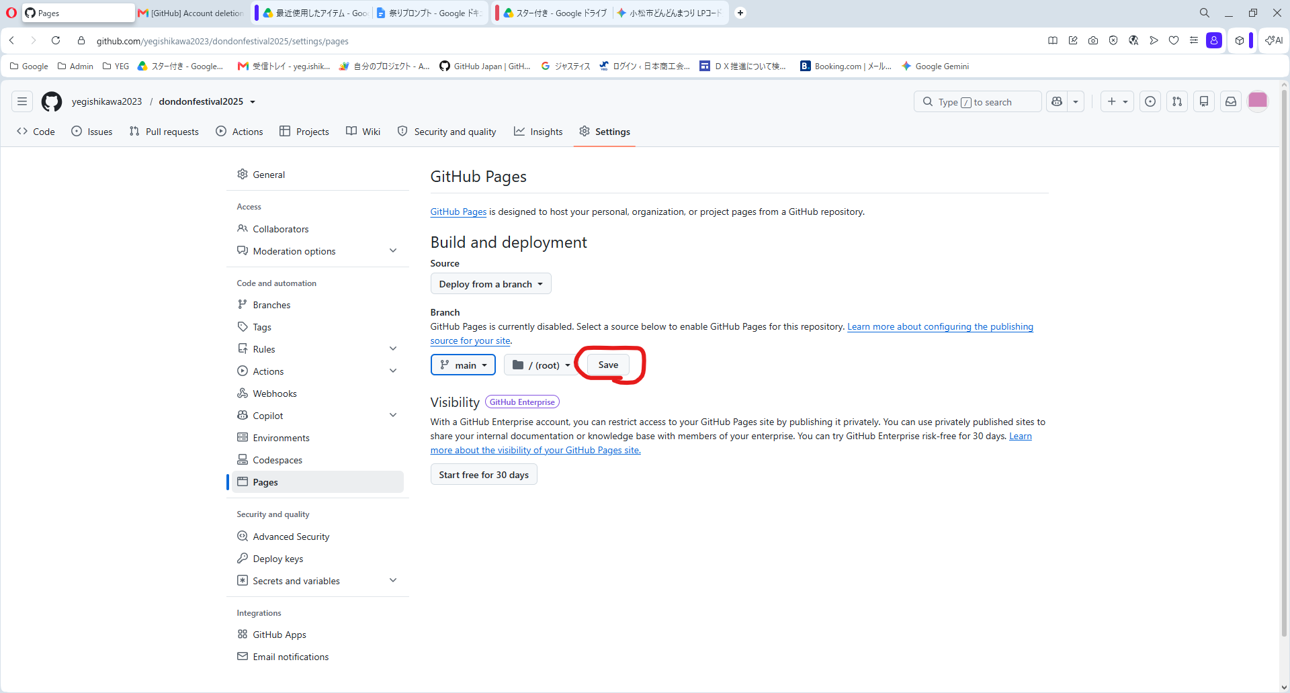The height and width of the screenshot is (693, 1290).
Task: Open the extensions cube icon
Action: [x=1240, y=40]
